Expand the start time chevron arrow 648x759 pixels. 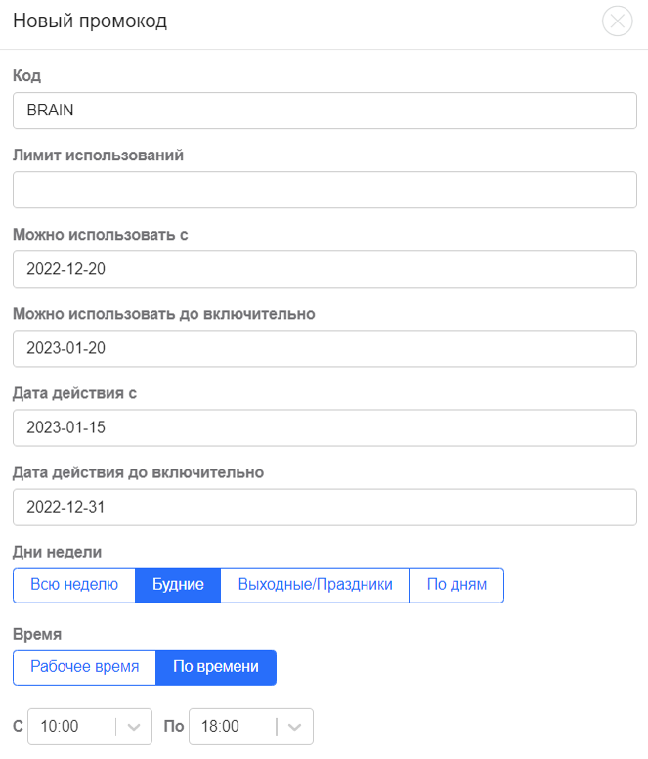coord(134,727)
